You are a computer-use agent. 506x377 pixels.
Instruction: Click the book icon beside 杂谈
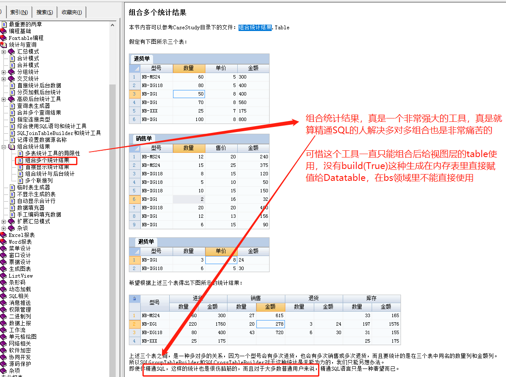tap(11, 228)
